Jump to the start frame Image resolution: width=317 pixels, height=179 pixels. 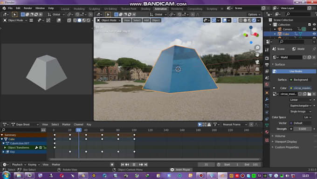pos(123,165)
